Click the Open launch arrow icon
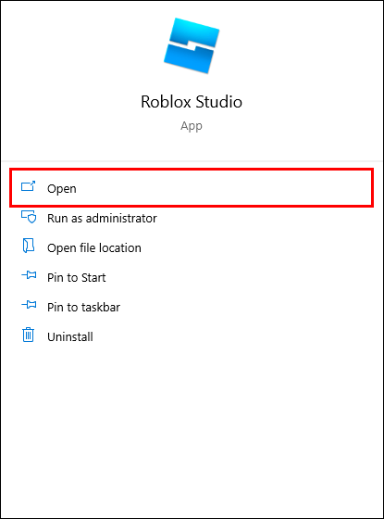 (x=28, y=186)
